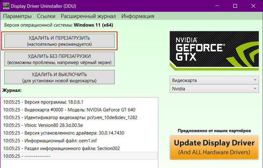Click УДАЛИТЬ И ВЫКЛЮЧИТЬ button
The height and width of the screenshot is (168, 263).
click(60, 77)
